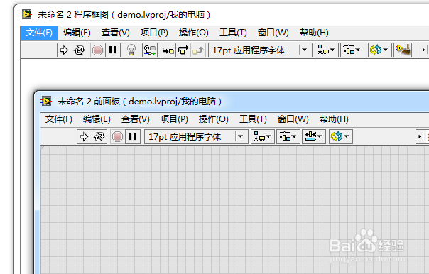Toggle Highlight Execution light bulb

(131, 50)
